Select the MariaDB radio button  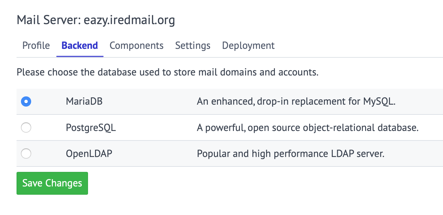click(x=26, y=102)
